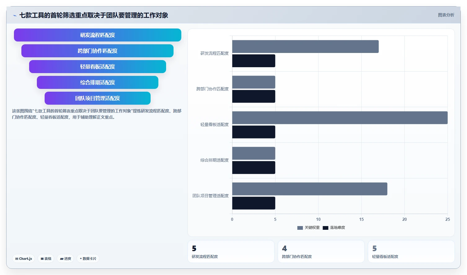This screenshot has height=275, width=467.
Task: Click 团队项目管理适配度 dark 落地难度 bar
Action: coord(253,203)
